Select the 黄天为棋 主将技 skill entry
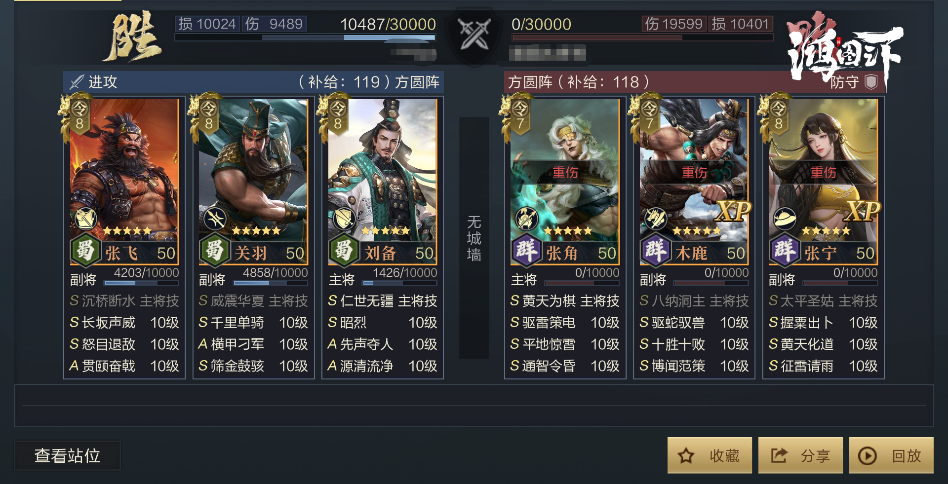This screenshot has height=484, width=948. coord(565,301)
